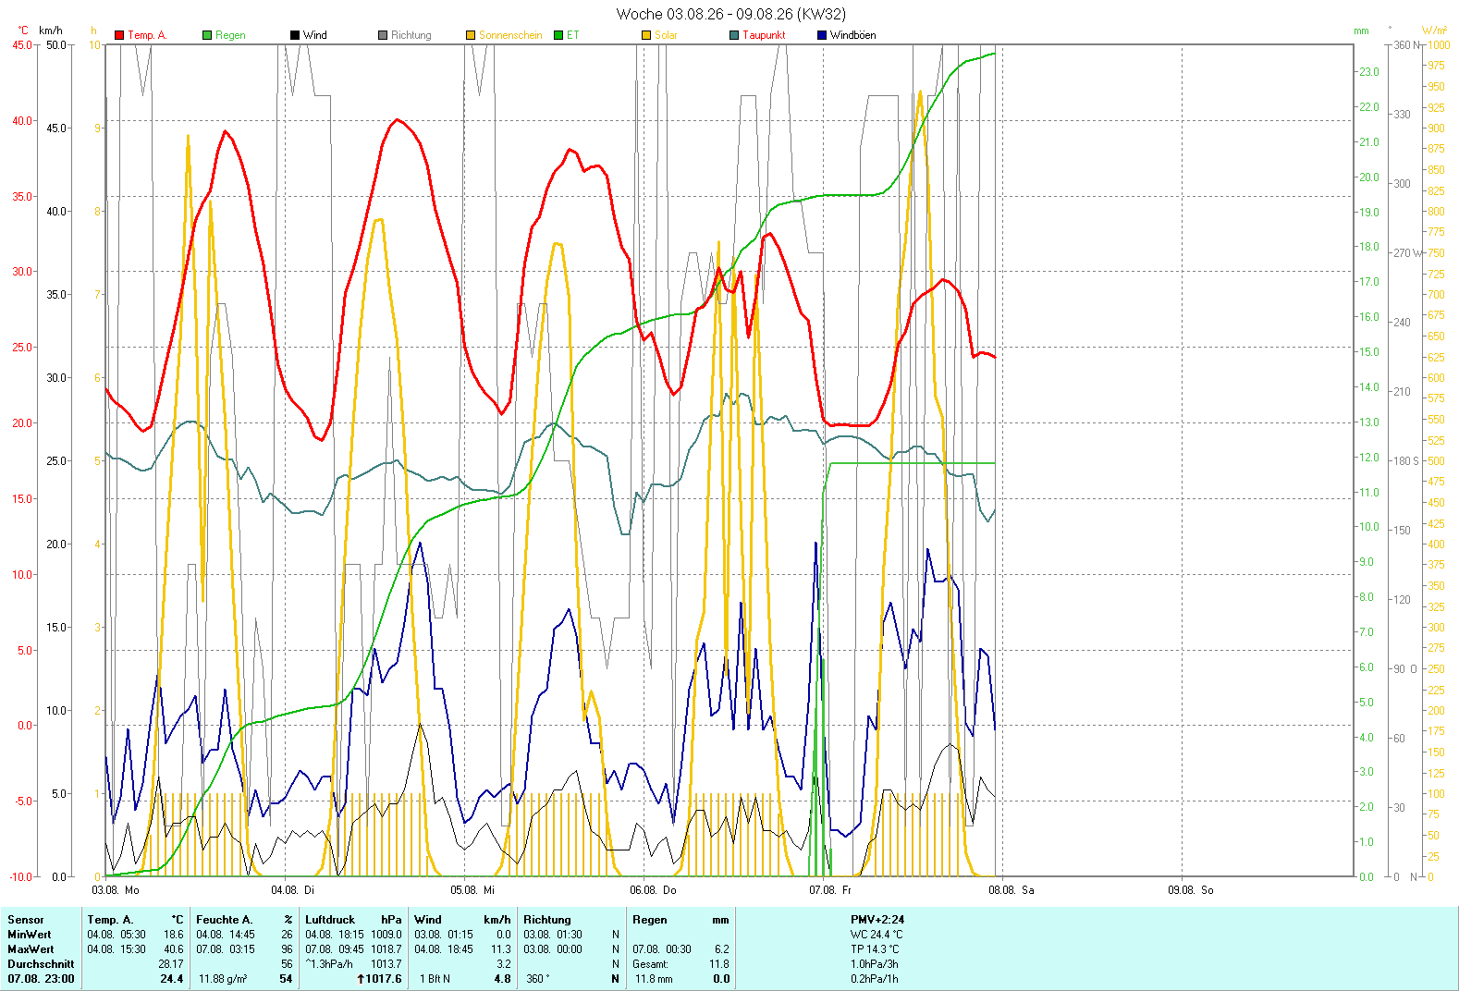1459x991 pixels.
Task: Click the '06.08. Do' date axis label
Action: [653, 890]
